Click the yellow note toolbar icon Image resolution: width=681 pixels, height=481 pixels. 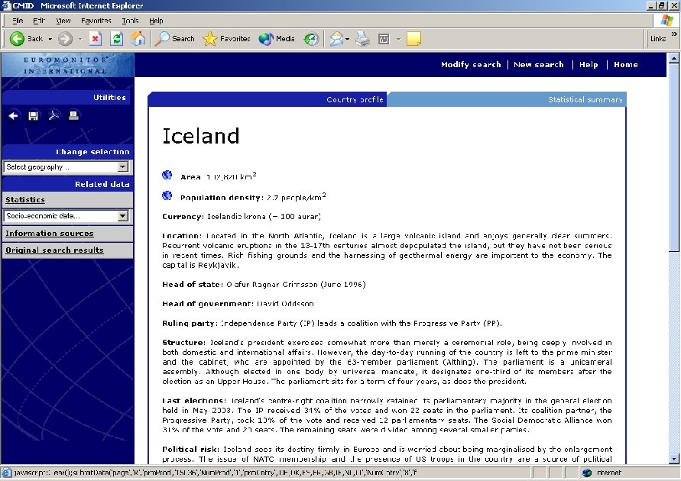coord(413,39)
